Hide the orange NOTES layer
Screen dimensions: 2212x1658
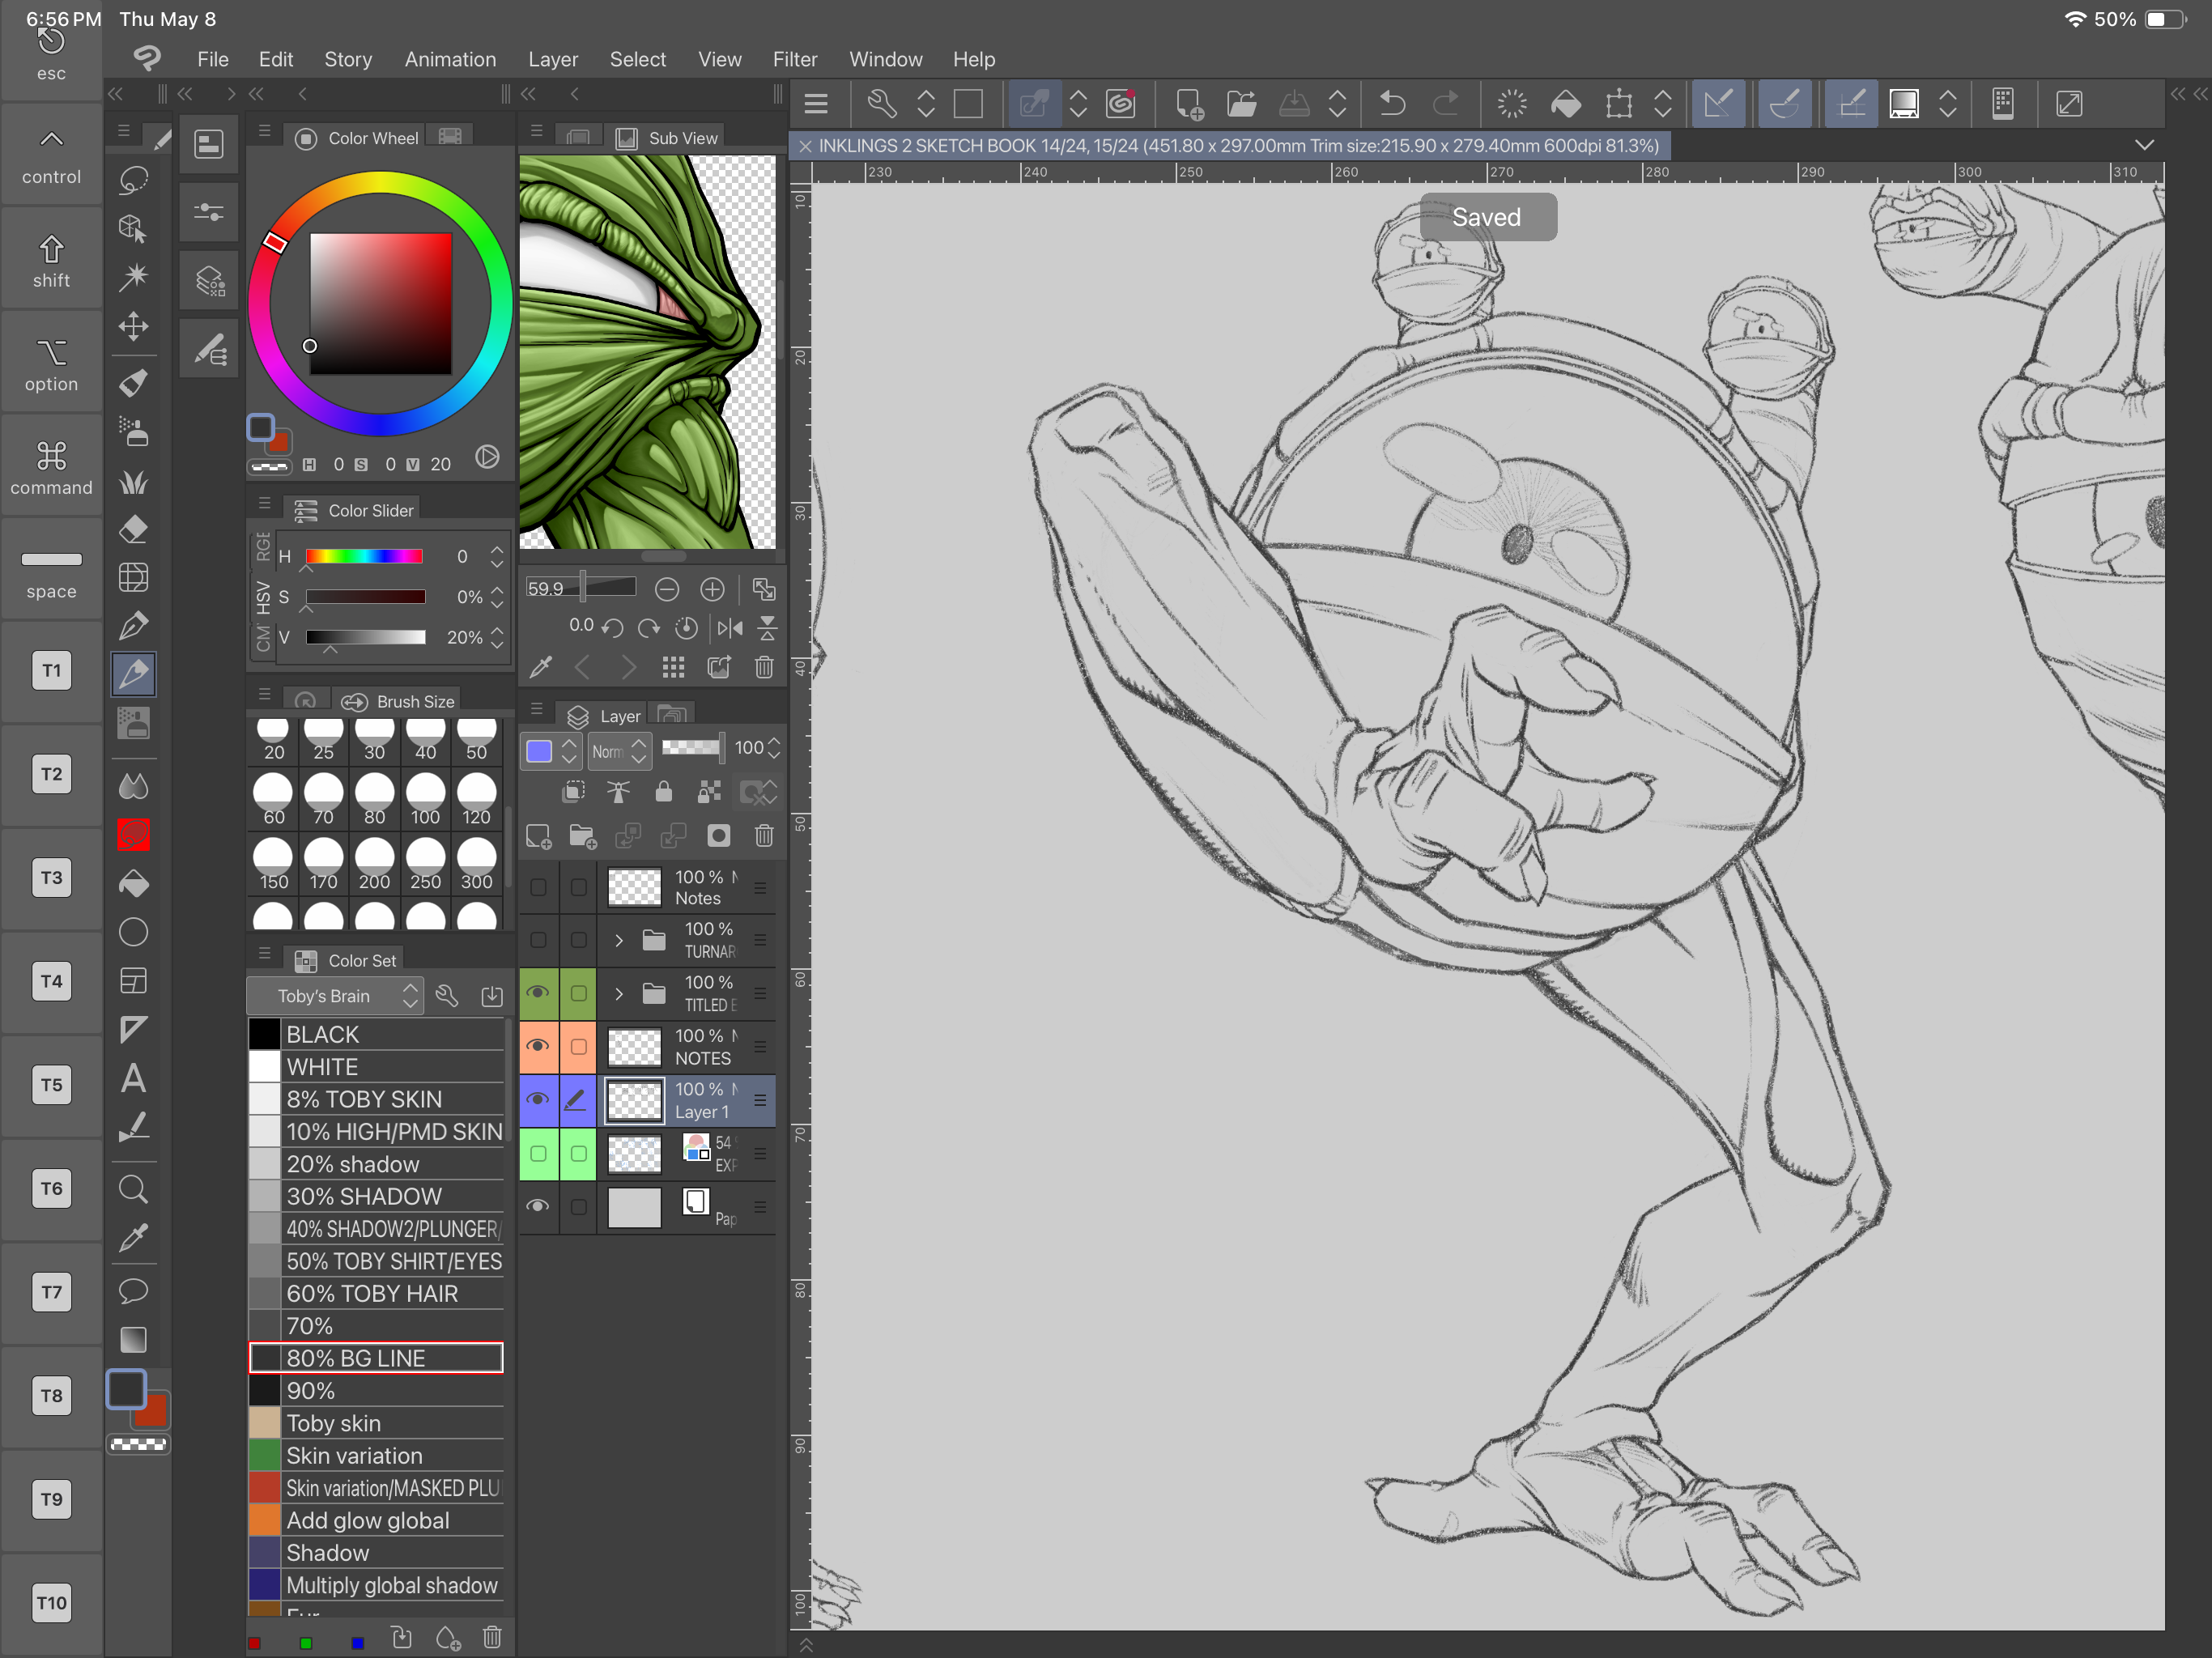[538, 1046]
